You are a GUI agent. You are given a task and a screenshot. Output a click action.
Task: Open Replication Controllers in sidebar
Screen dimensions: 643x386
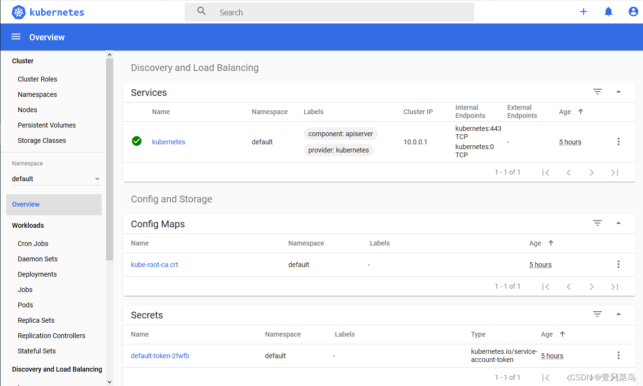click(x=51, y=336)
